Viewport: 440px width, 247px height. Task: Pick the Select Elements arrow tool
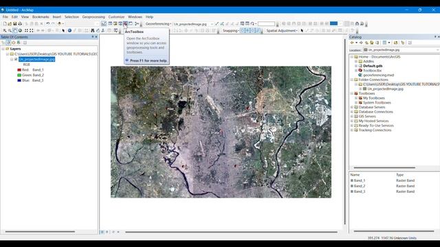coord(63,30)
